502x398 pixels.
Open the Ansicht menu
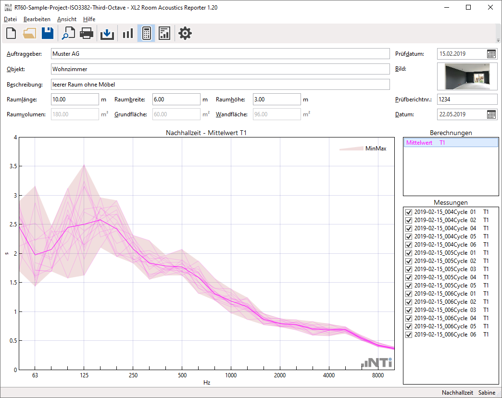tap(66, 19)
